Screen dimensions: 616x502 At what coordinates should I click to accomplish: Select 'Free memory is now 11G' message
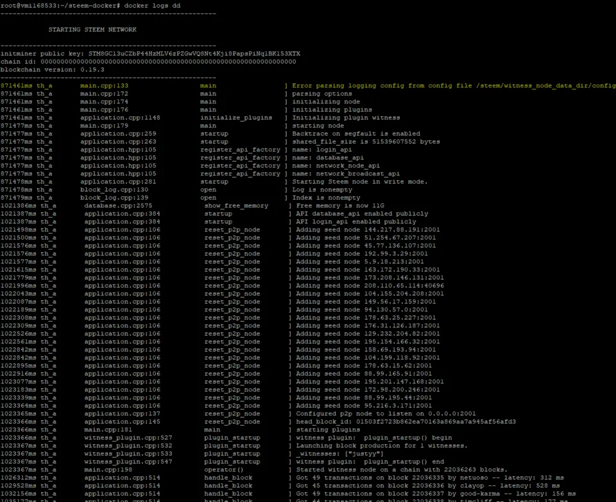pyautogui.click(x=340, y=205)
